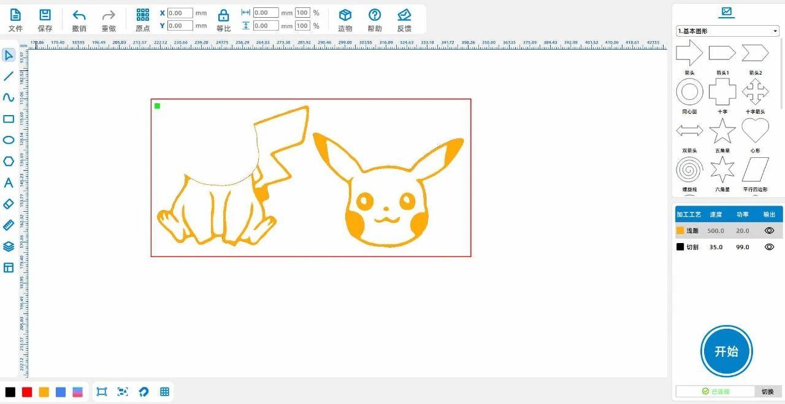The height and width of the screenshot is (404, 785).
Task: Pick the red color swatch
Action: tap(27, 392)
